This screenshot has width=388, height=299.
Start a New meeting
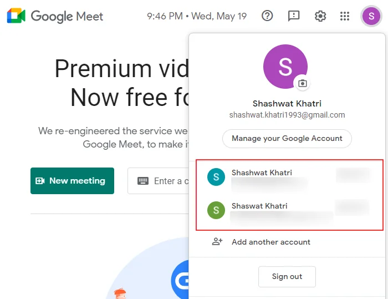click(x=72, y=181)
